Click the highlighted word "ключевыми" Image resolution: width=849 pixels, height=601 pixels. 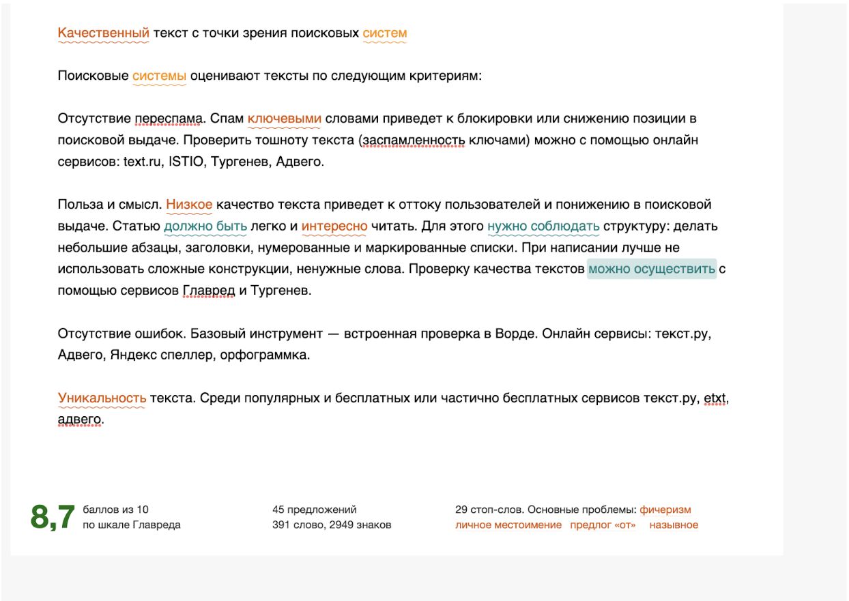pos(284,119)
